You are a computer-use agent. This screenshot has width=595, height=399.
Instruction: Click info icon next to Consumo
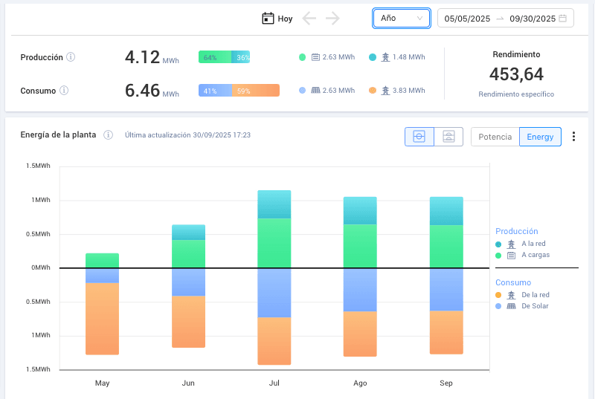click(64, 91)
